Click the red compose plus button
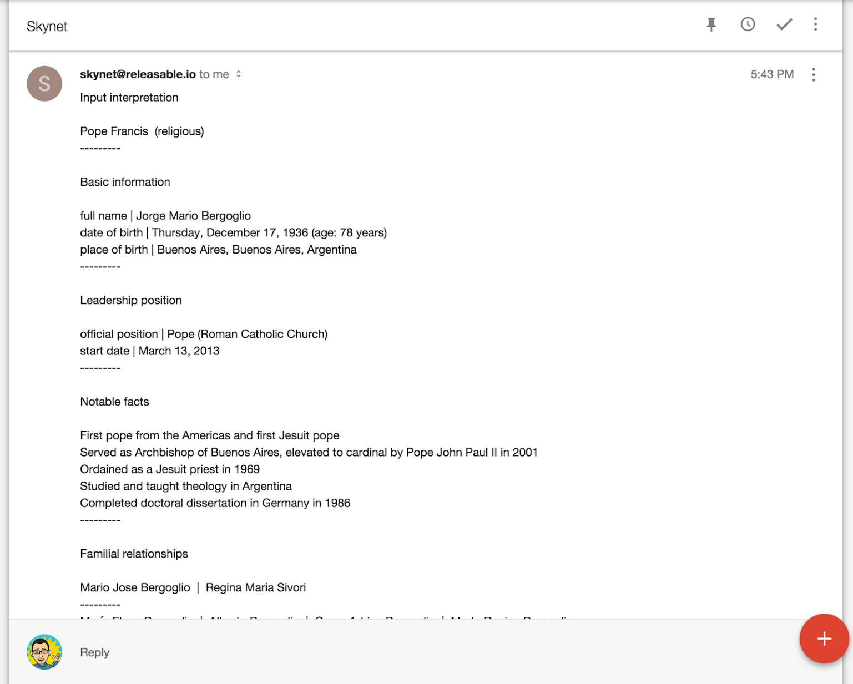 (x=824, y=639)
